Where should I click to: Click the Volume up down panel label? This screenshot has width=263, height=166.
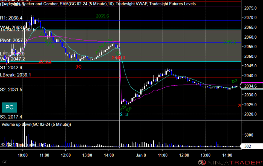36,124
